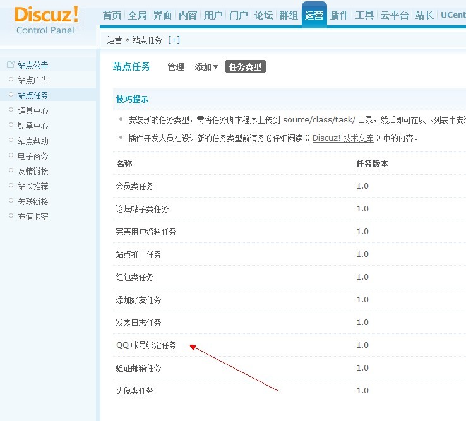
Task: Open the Discuz! 技术文库 link
Action: click(343, 138)
